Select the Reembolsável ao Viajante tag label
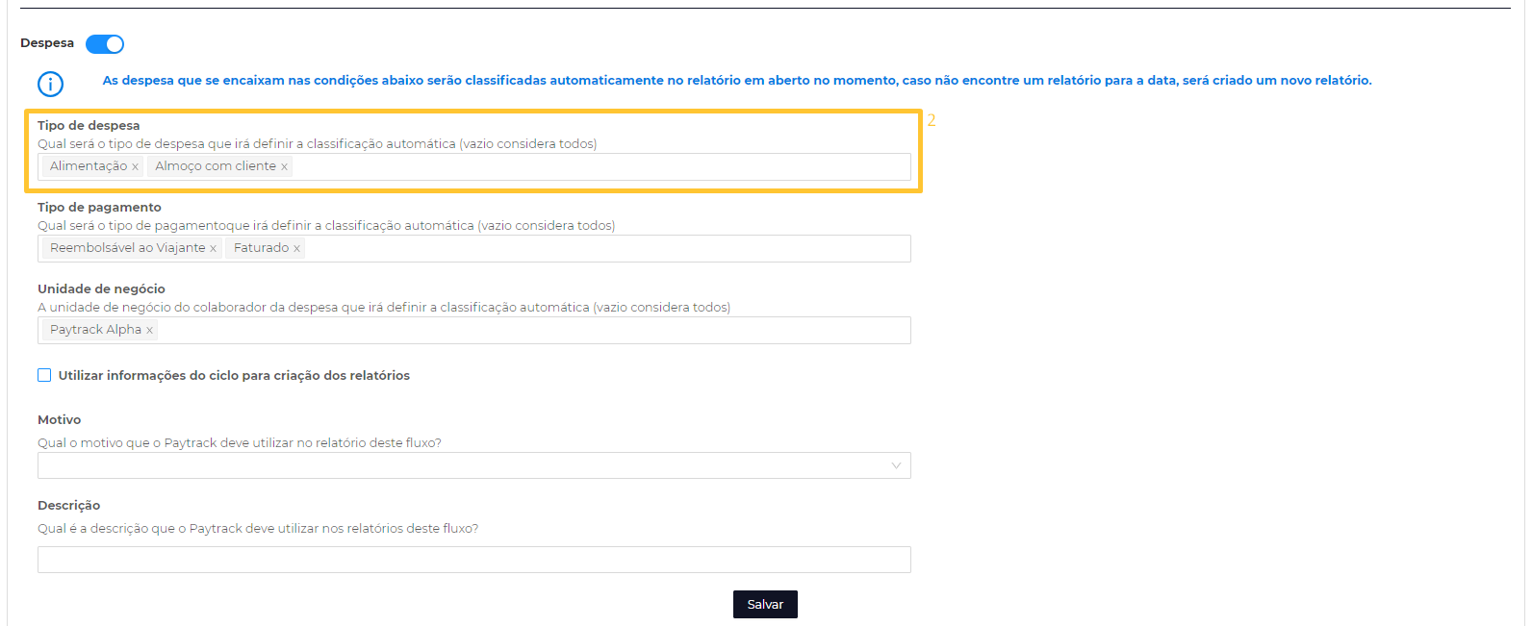Image resolution: width=1532 pixels, height=626 pixels. [x=127, y=248]
